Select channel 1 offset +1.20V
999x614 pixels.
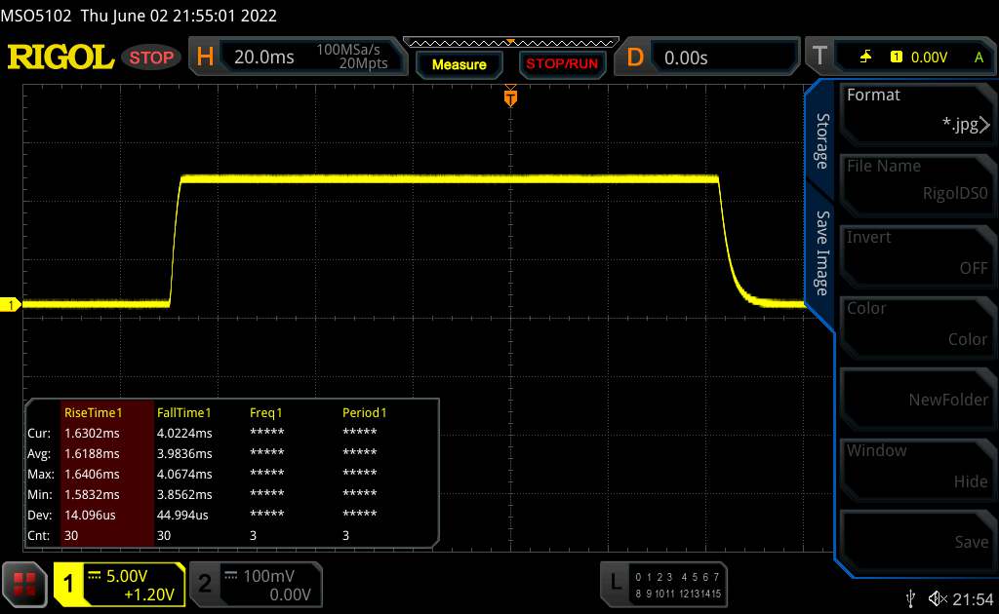click(x=148, y=595)
